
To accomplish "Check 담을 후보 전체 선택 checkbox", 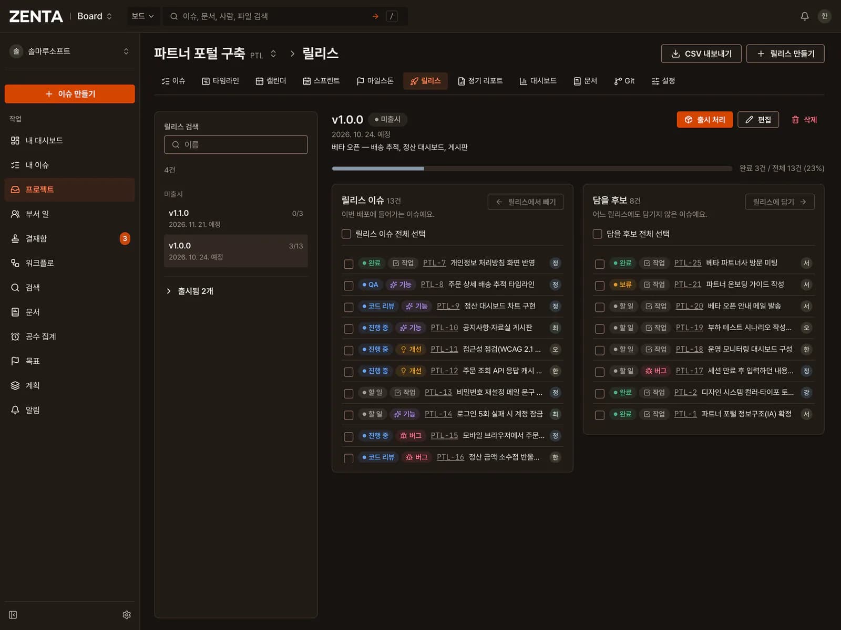I will pyautogui.click(x=598, y=234).
